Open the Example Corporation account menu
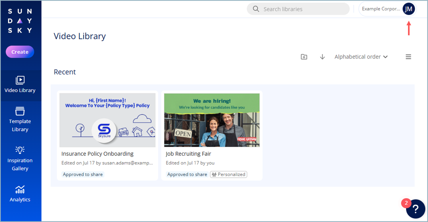The image size is (428, 222). pos(381,9)
